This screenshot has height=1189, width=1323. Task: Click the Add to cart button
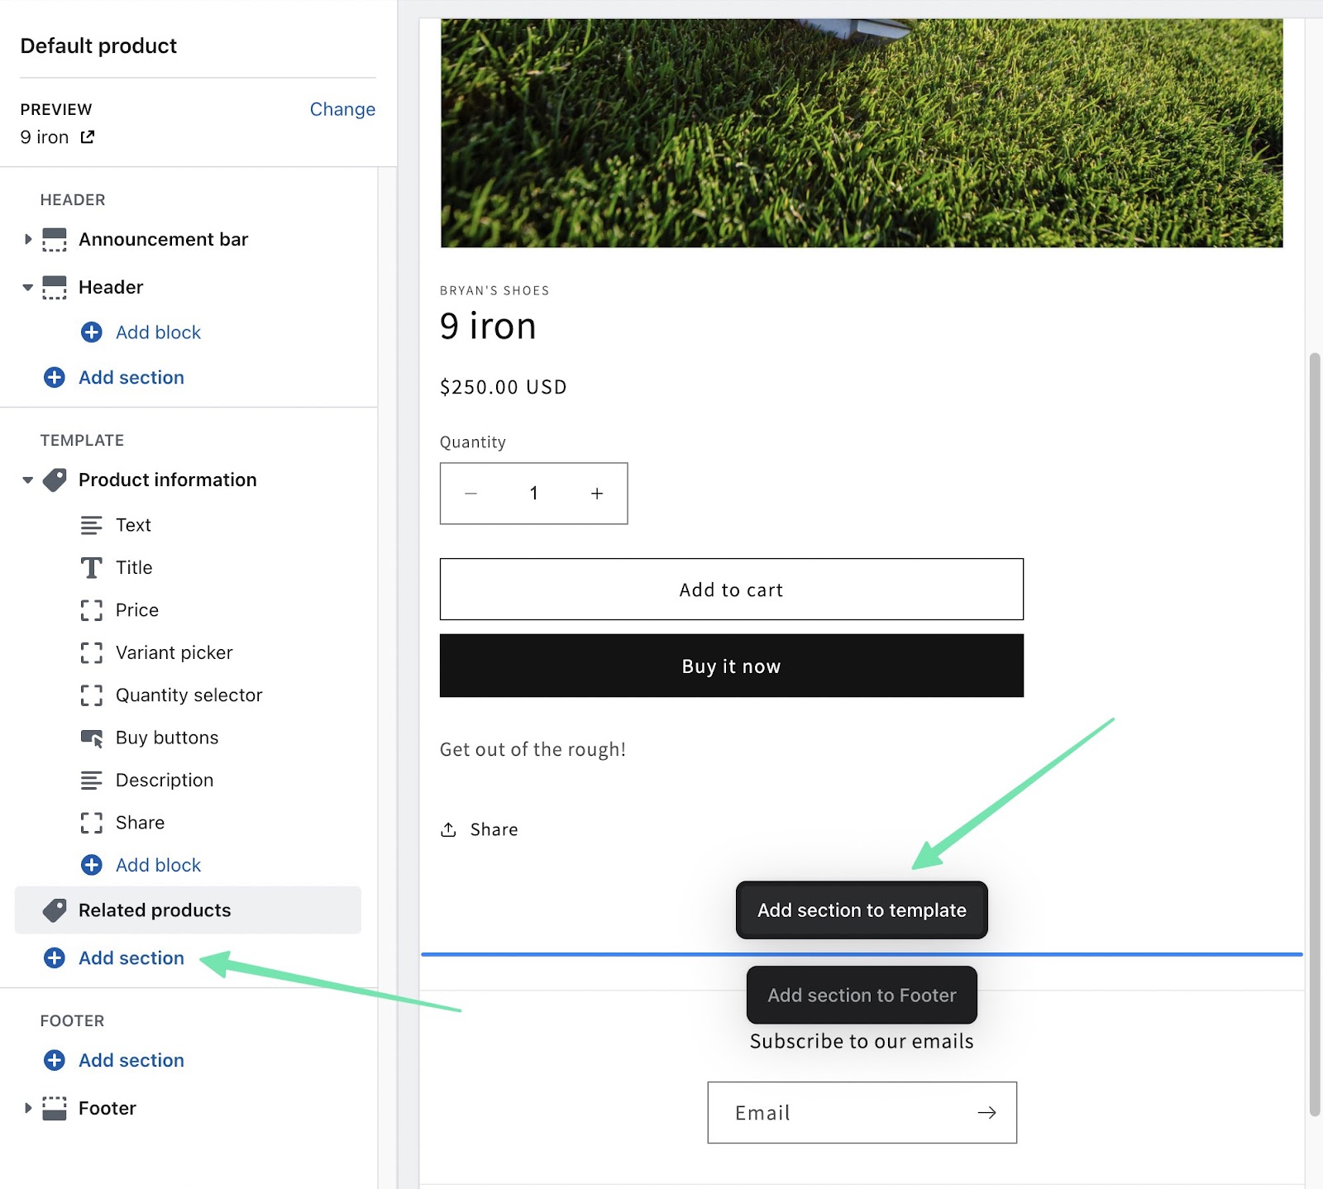click(x=732, y=590)
